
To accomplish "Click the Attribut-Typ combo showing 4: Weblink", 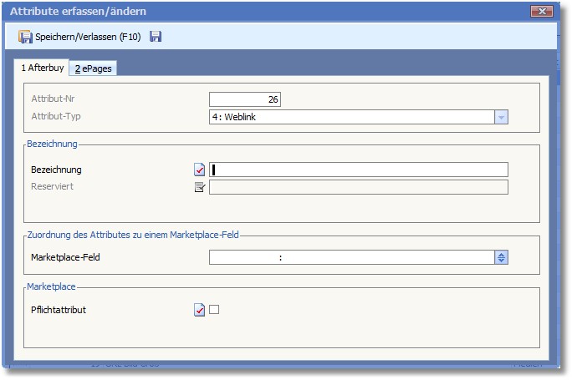I will pos(351,118).
